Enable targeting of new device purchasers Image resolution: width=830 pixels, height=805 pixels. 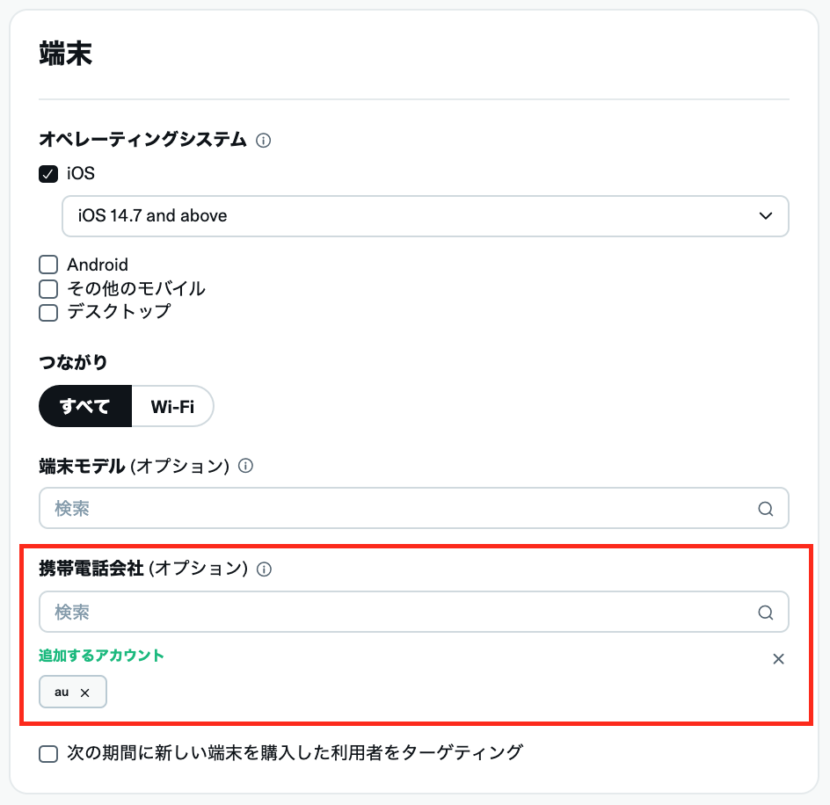click(48, 753)
